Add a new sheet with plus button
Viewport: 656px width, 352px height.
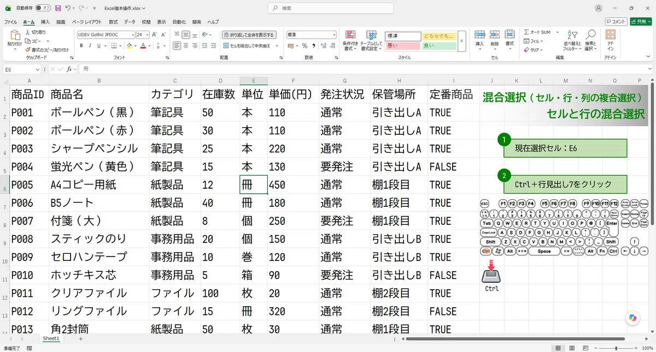tap(81, 339)
